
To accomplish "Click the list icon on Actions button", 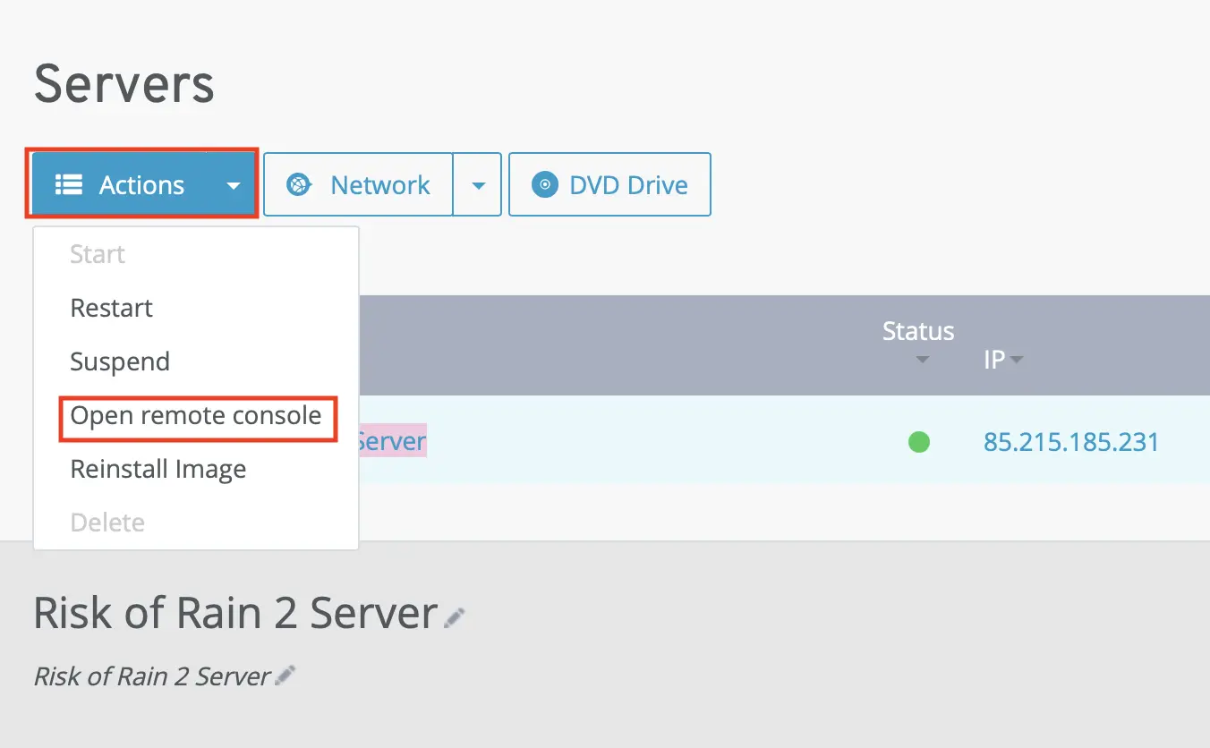I will click(x=69, y=185).
